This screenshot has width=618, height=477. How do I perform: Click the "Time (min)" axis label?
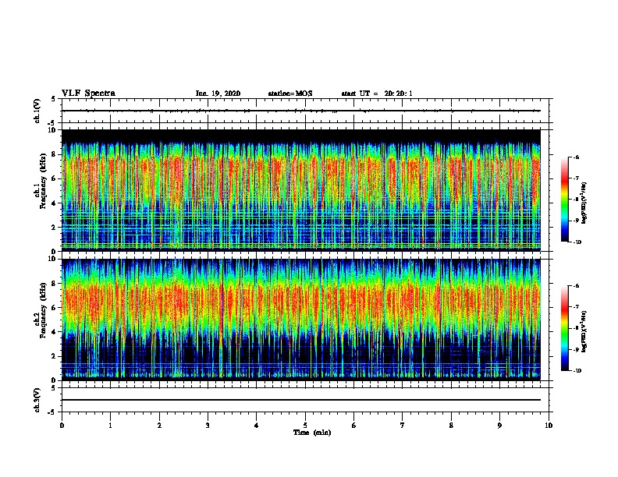312,433
